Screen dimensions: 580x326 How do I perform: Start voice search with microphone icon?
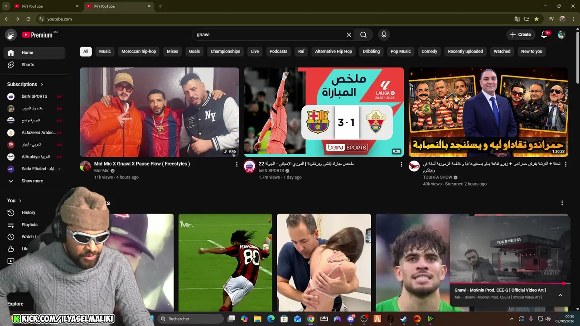[x=384, y=35]
